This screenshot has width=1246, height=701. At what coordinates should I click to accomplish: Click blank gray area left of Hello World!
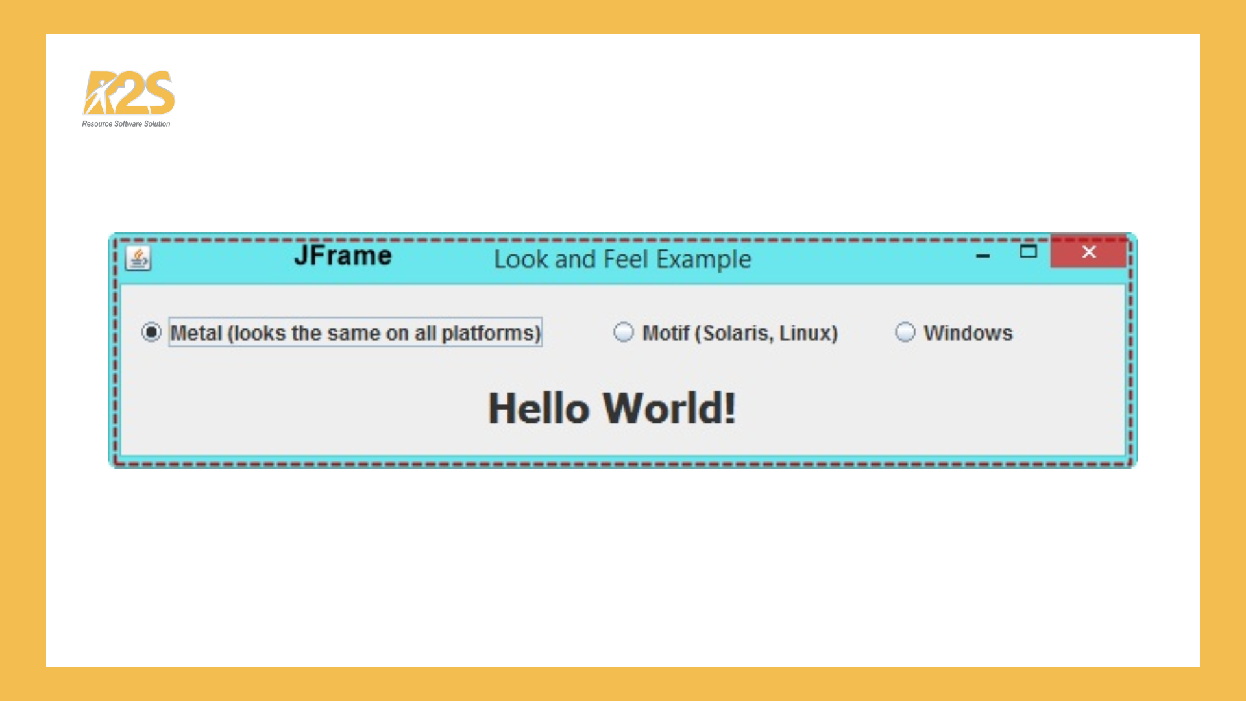292,409
